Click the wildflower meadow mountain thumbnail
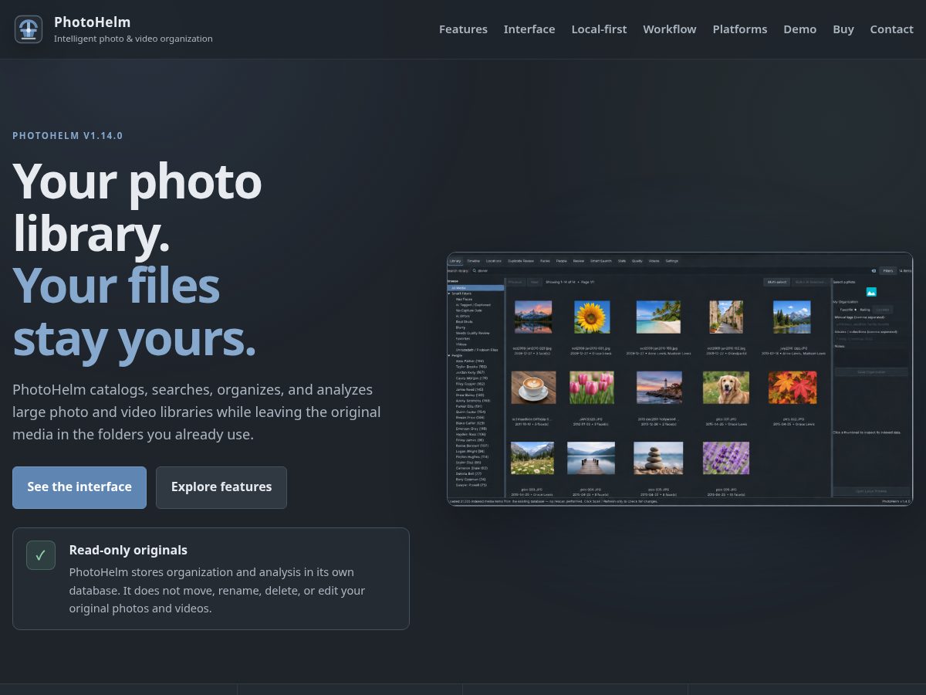Screen dimensions: 926x695 [532, 458]
